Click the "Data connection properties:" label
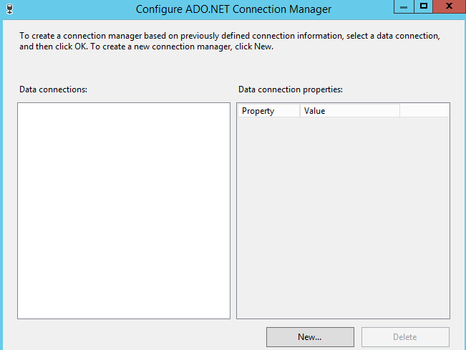The image size is (466, 350). [291, 89]
